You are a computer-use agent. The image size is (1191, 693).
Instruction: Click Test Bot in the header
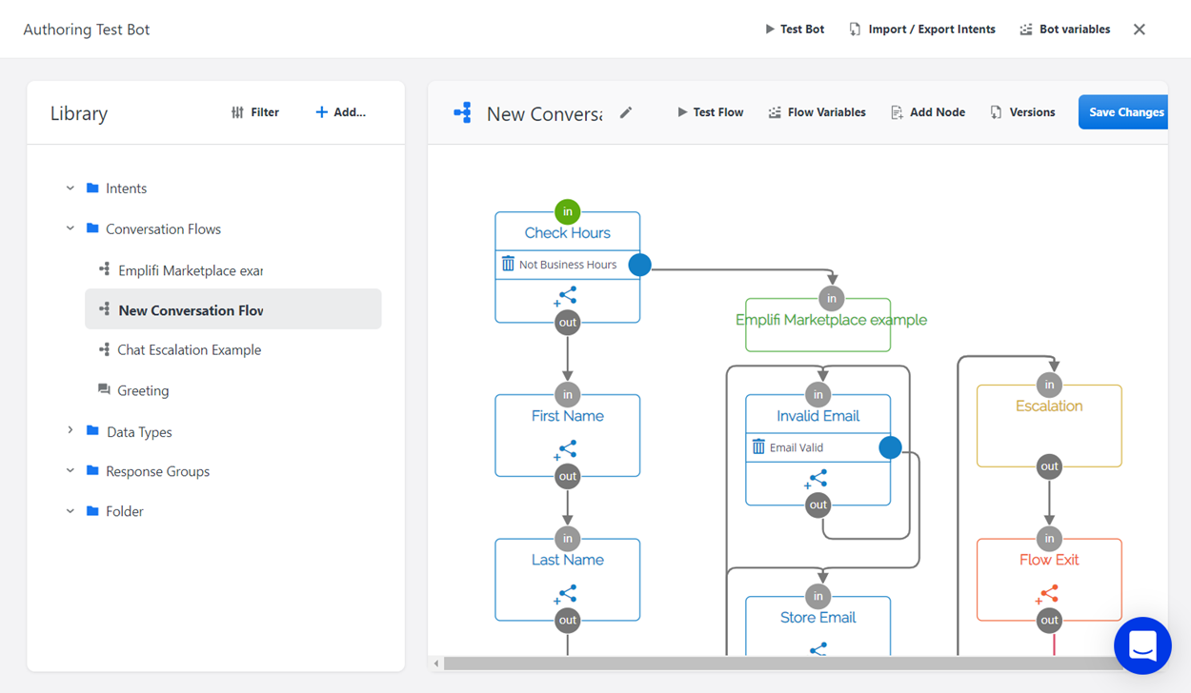(794, 30)
